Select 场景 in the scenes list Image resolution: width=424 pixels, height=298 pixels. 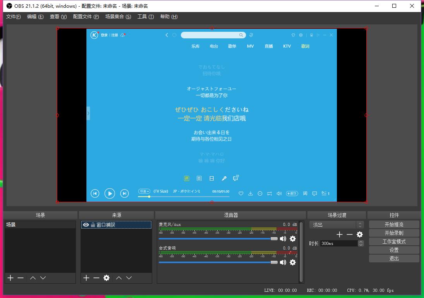click(x=23, y=224)
